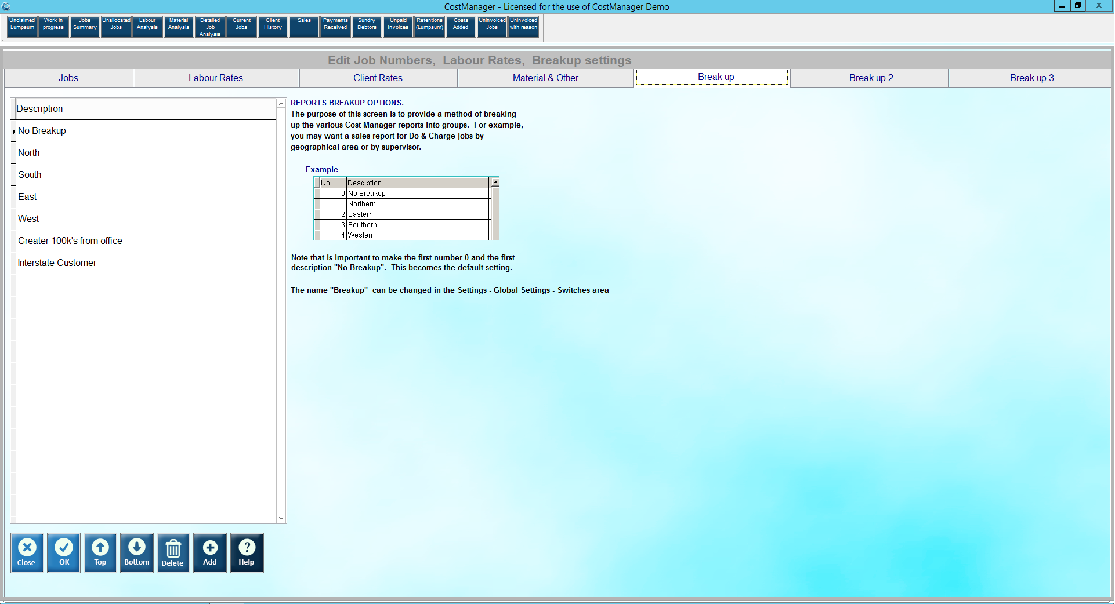
Task: Click the description list scroll down arrow
Action: pyautogui.click(x=281, y=518)
